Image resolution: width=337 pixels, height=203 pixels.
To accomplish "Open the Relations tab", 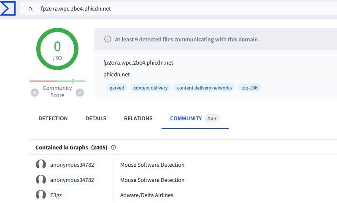I will (138, 119).
